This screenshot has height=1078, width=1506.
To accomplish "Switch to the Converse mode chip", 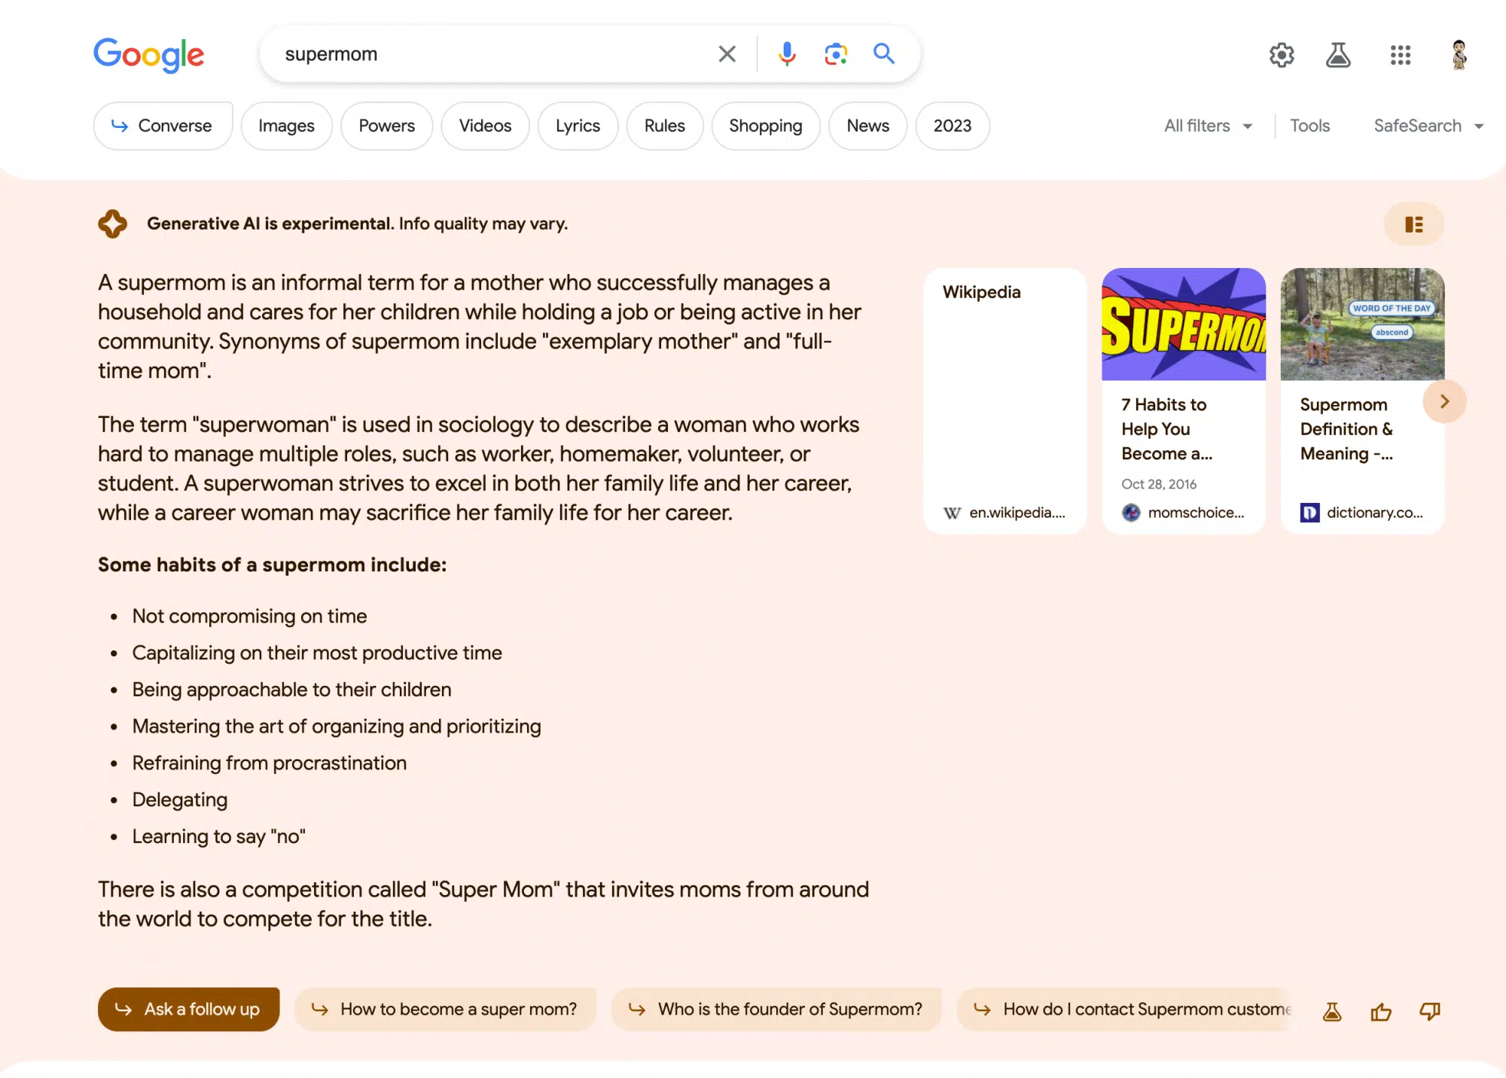I will tap(163, 126).
